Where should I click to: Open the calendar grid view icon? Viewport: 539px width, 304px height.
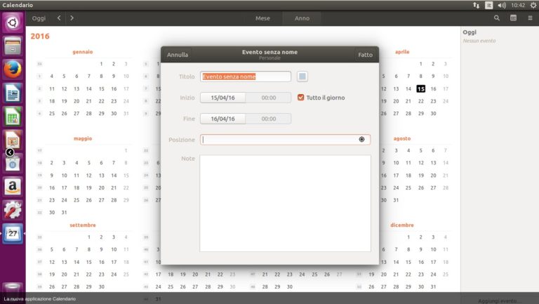(x=513, y=18)
